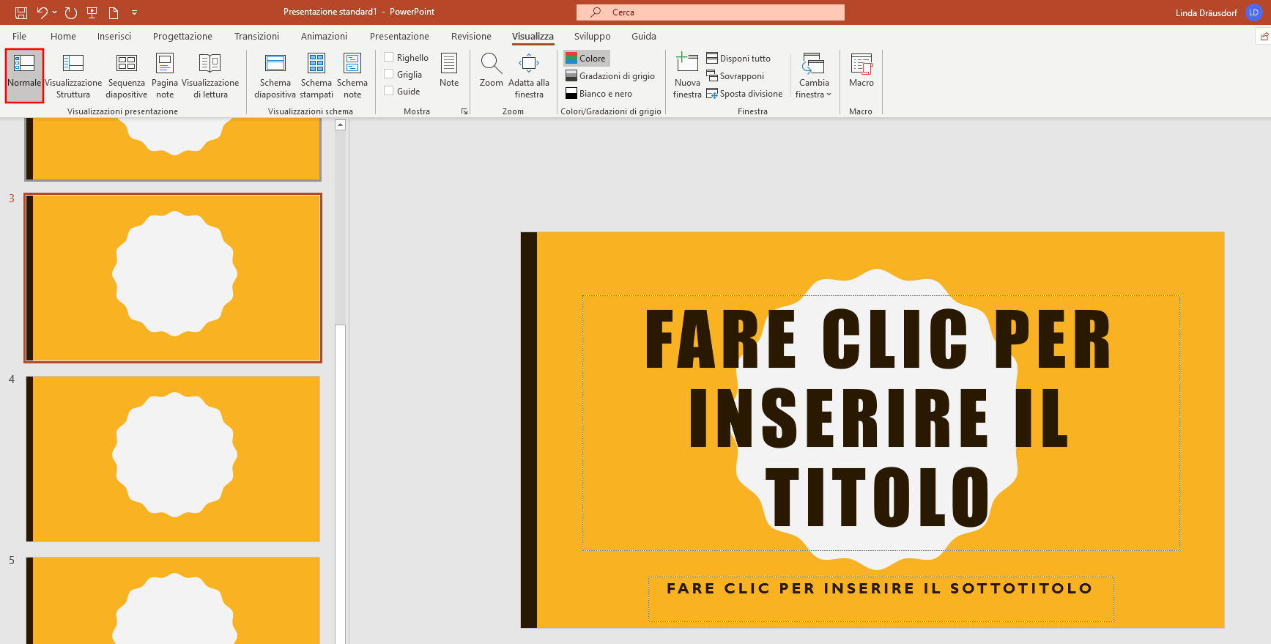Switch to Progettazione tab

click(182, 37)
